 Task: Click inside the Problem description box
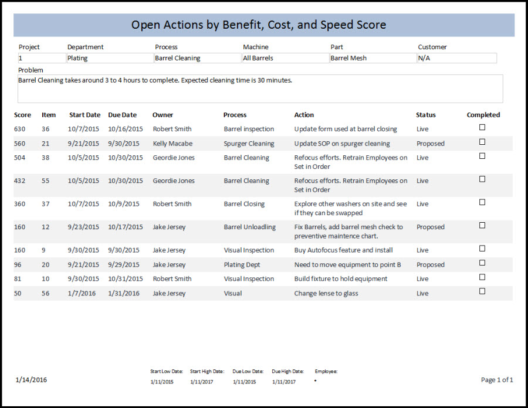tap(260, 89)
